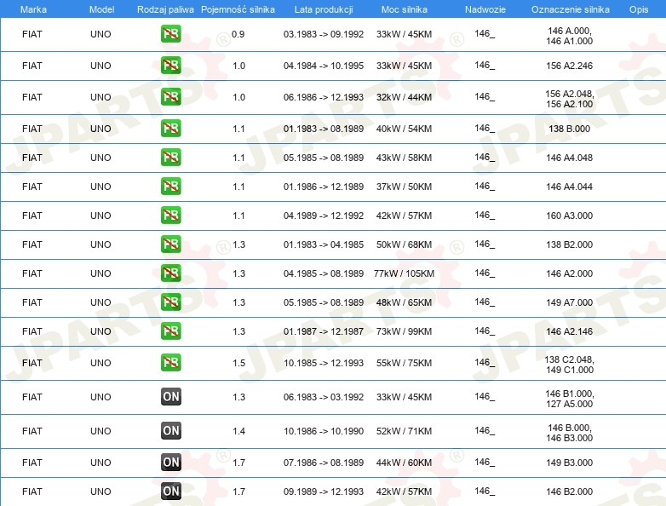
Task: Click the 0.9 engine capacity value
Action: [238, 34]
